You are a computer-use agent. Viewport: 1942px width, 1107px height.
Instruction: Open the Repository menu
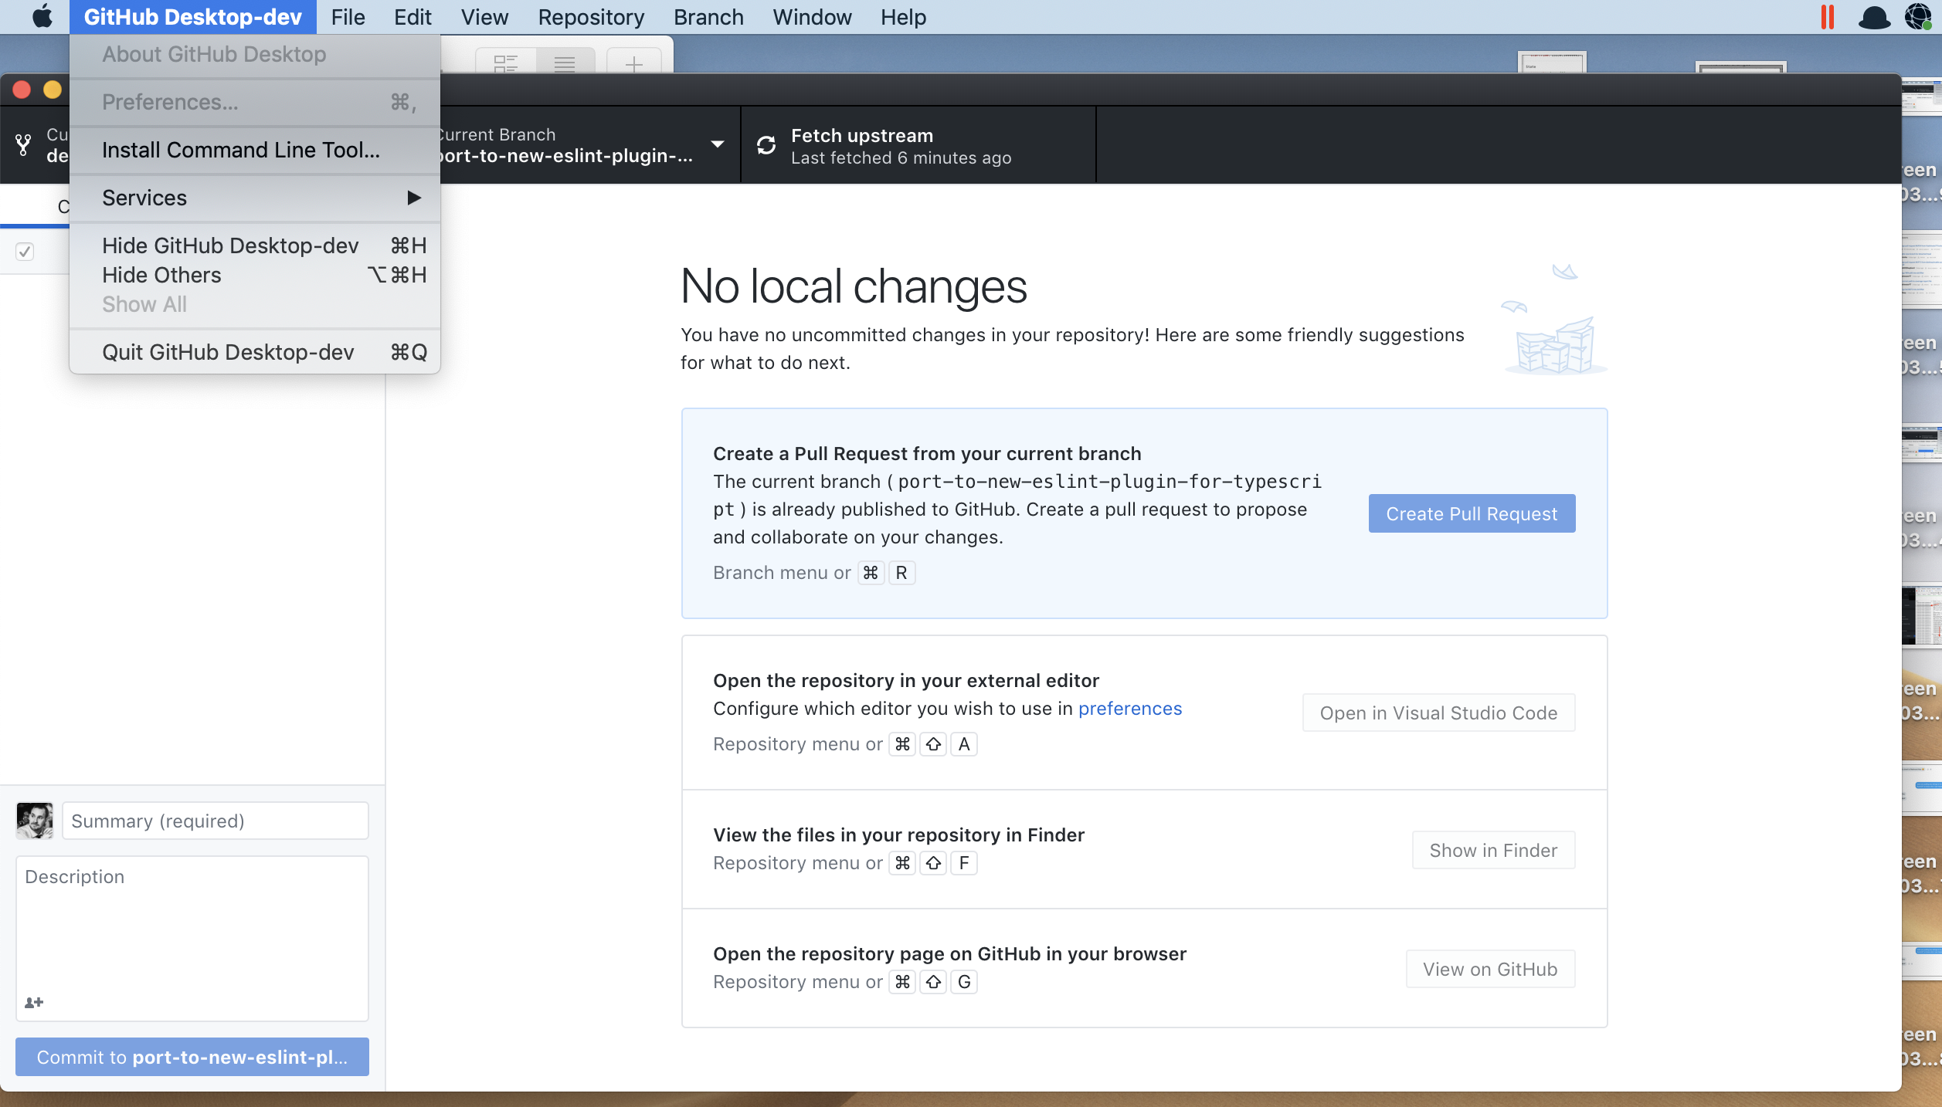590,16
